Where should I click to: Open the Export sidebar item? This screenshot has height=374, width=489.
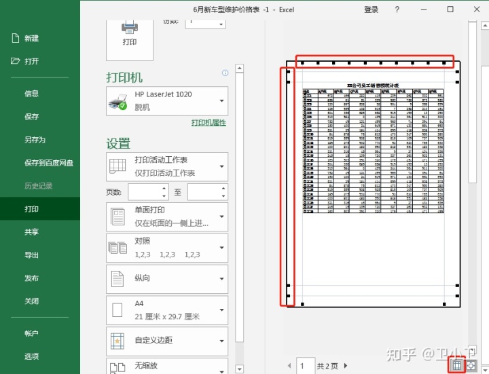(x=31, y=255)
